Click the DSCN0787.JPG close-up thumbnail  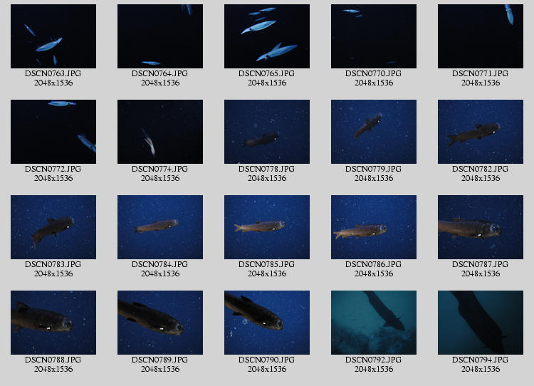[x=480, y=227]
